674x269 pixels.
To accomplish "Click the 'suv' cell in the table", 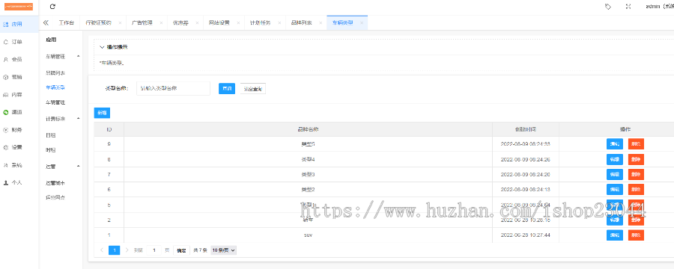I will 308,235.
